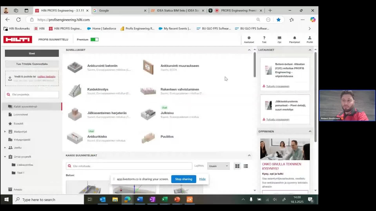The image size is (376, 211).
Task: Open the Julkisivu application tile
Action: click(167, 113)
